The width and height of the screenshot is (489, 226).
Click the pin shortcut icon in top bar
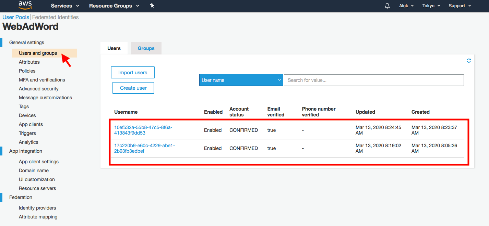coord(152,5)
